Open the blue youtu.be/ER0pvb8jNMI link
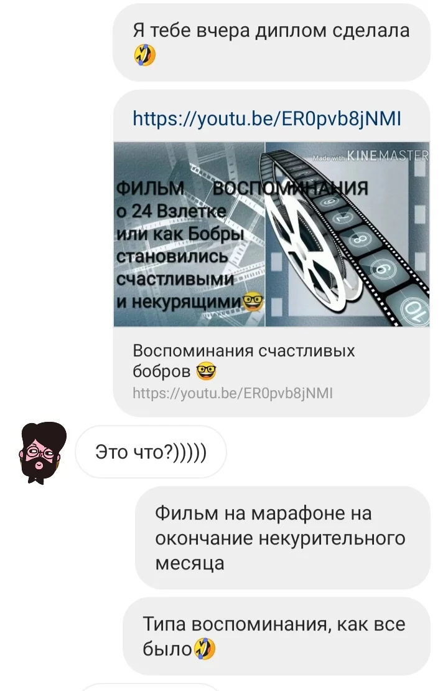This screenshot has width=448, height=691. (x=267, y=118)
